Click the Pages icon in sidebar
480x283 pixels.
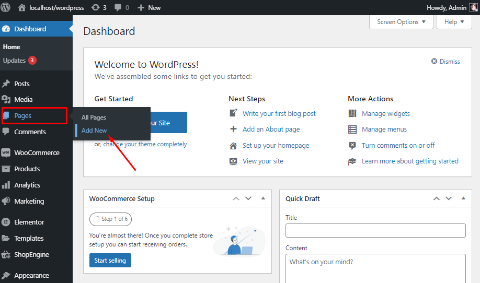pos(6,115)
